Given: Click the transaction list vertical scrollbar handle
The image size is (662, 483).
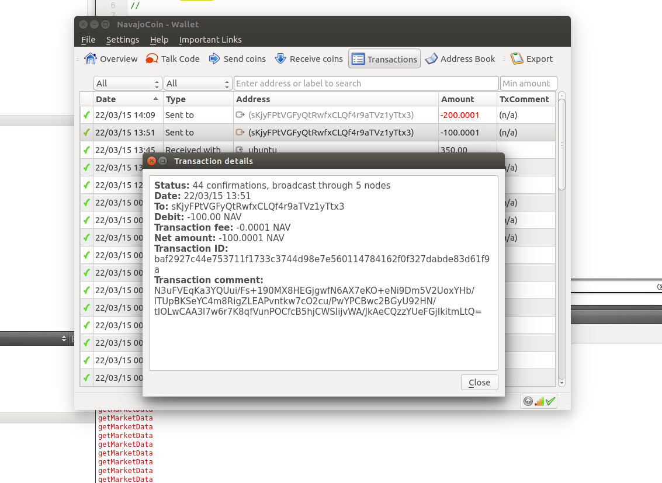Looking at the screenshot, I should [x=561, y=144].
